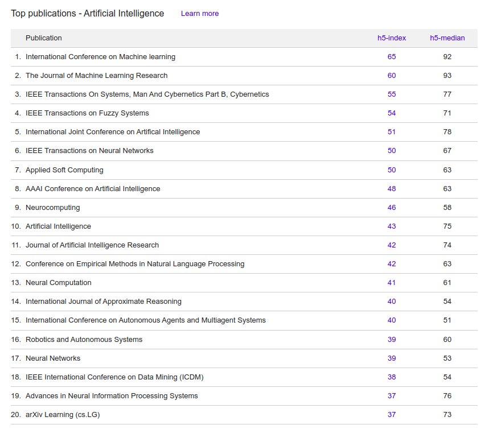Screen dimensions: 485x429
Task: Open h5-index 60 for Journal of Machine Learning Research
Action: (x=392, y=76)
